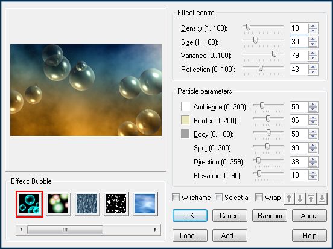
Task: Pick the blue rain effect thumbnail
Action: click(87, 204)
